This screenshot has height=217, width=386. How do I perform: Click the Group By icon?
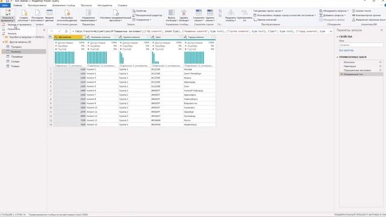[x=244, y=13]
